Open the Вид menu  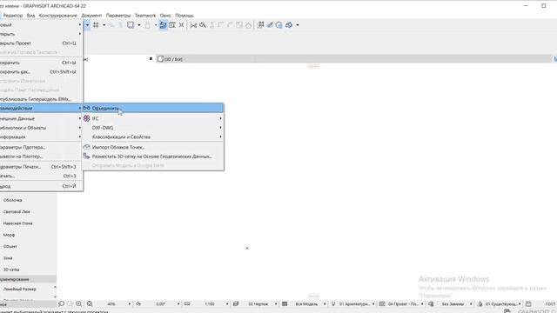tap(31, 16)
